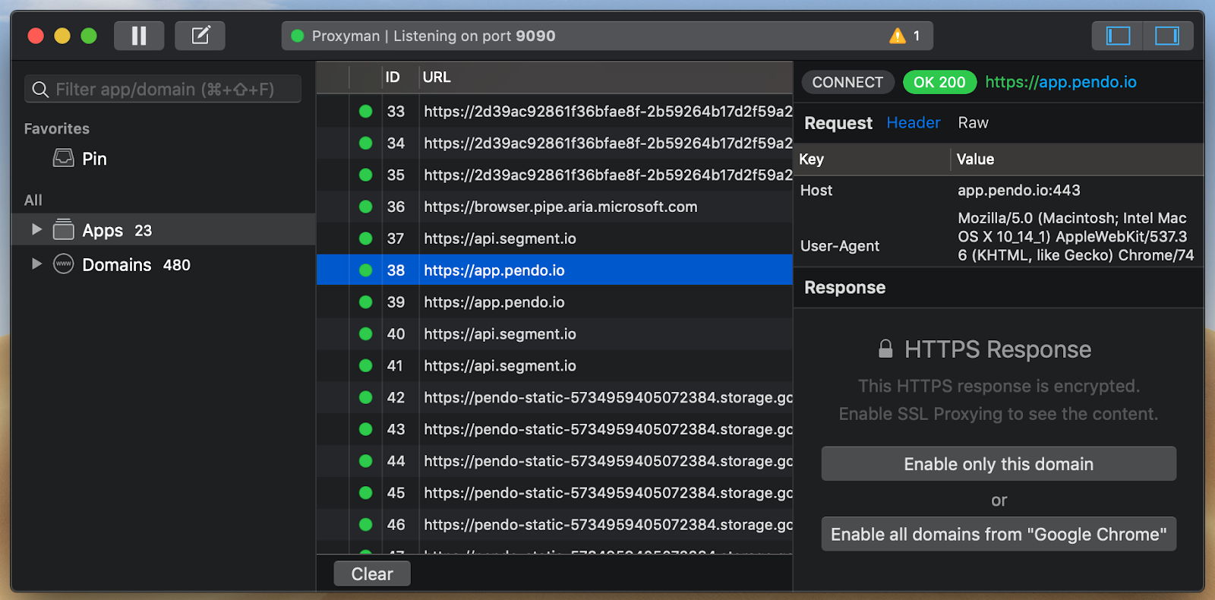Click the Domains www globe icon
The image size is (1215, 600).
pyautogui.click(x=64, y=264)
